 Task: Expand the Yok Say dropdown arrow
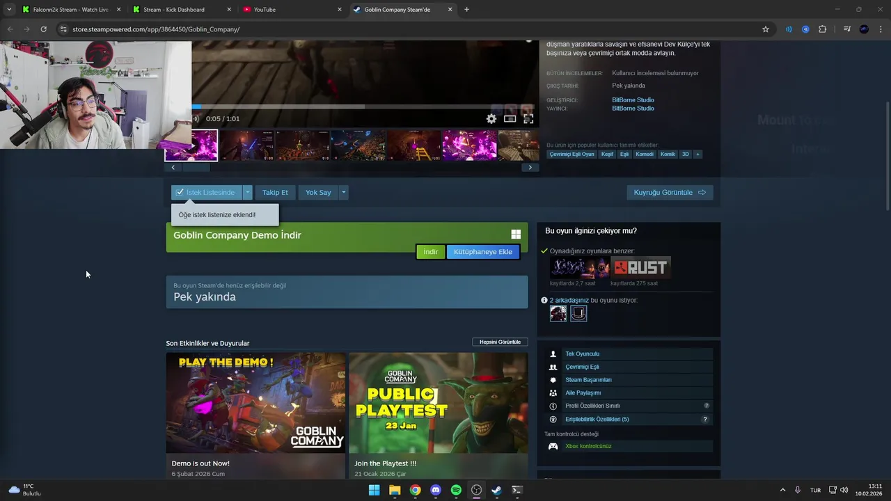(x=343, y=192)
